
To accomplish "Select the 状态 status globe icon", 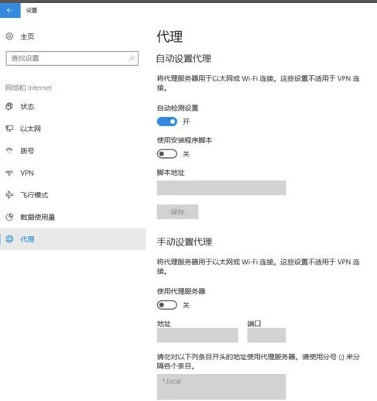I will tap(9, 106).
